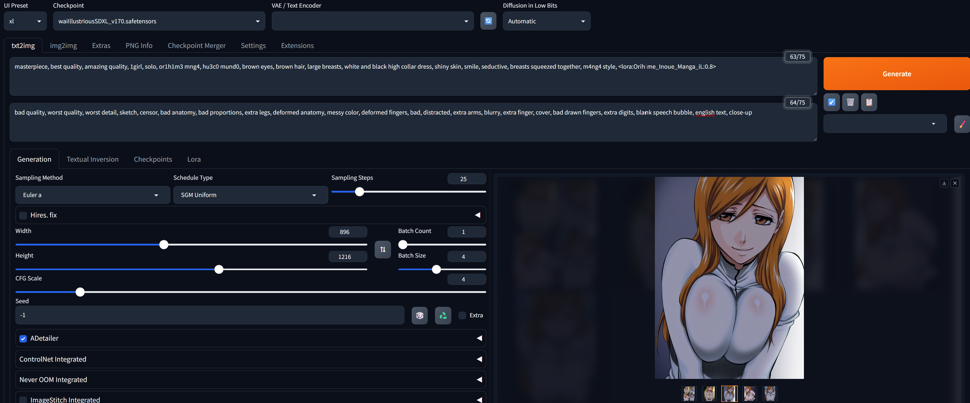Open the Sampling Method dropdown
Viewport: 970px width, 403px height.
[93, 195]
